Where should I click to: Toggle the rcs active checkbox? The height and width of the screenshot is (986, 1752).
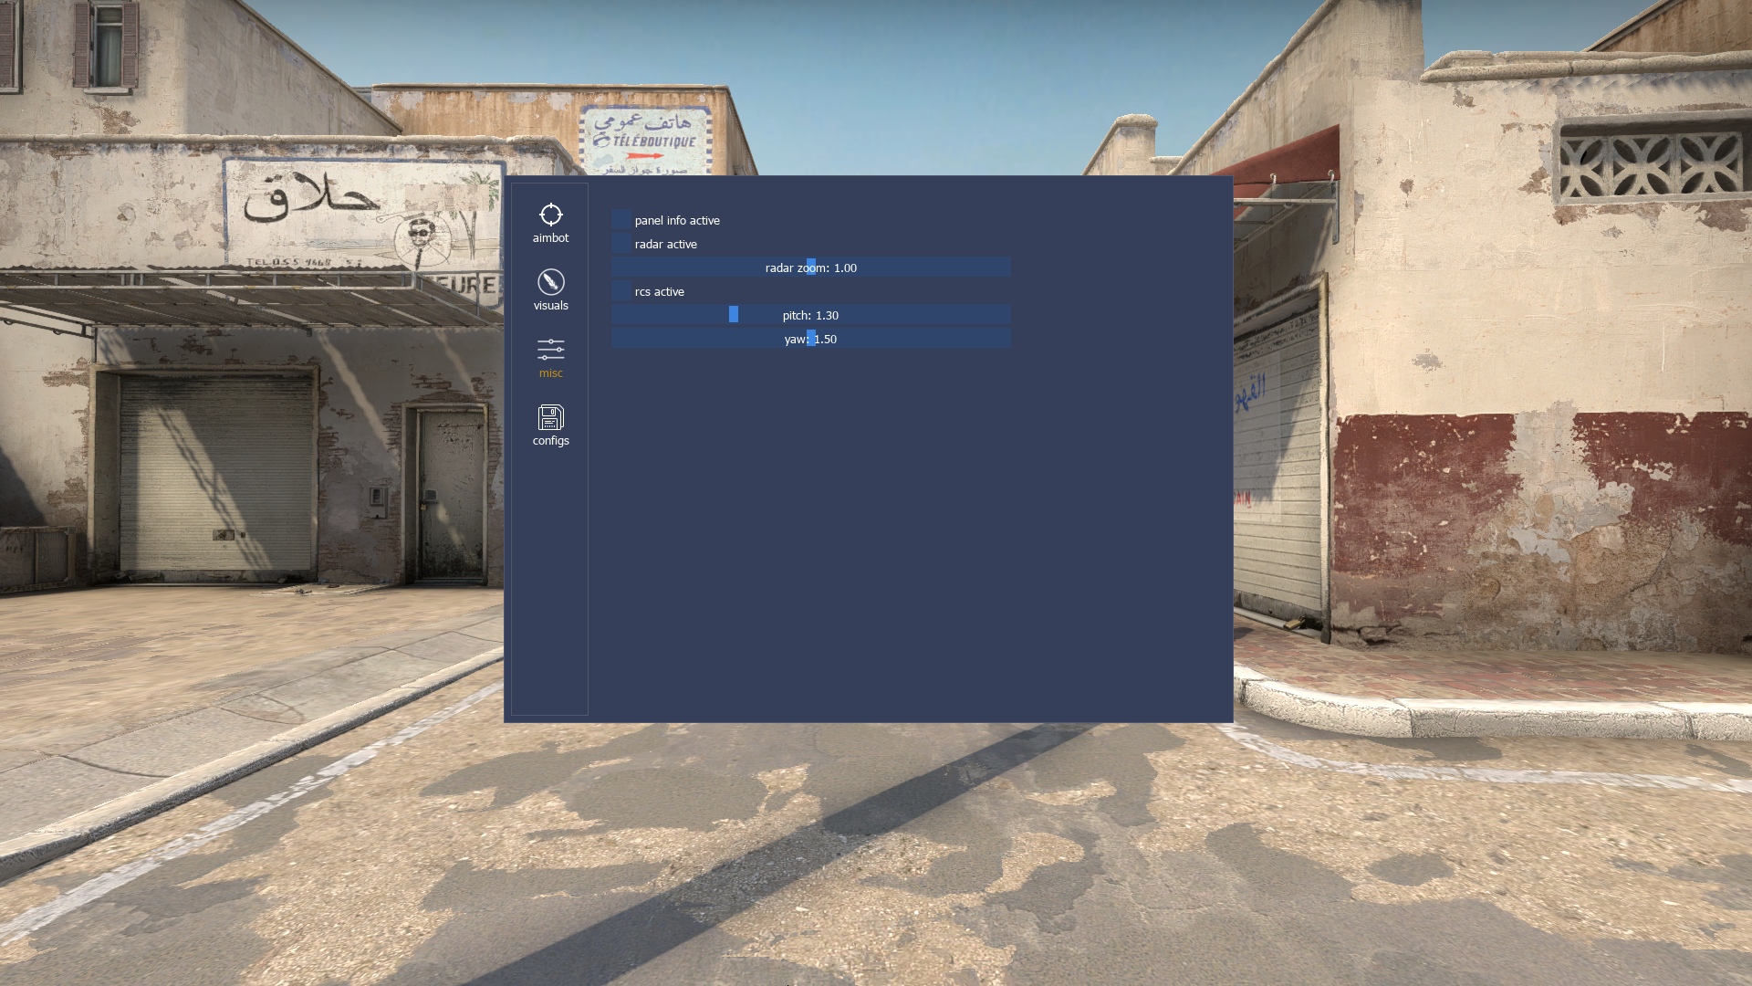coord(621,291)
